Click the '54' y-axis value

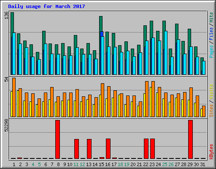pyautogui.click(x=6, y=79)
